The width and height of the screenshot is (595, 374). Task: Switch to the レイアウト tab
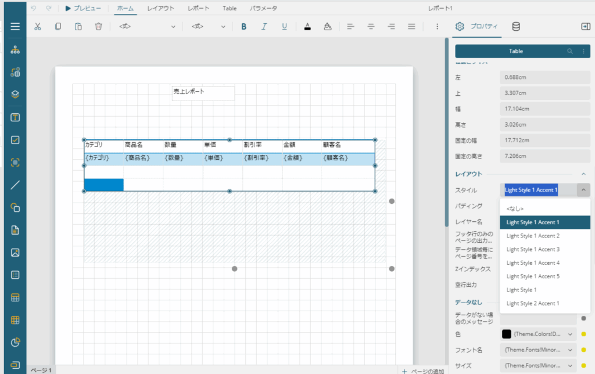click(x=160, y=9)
